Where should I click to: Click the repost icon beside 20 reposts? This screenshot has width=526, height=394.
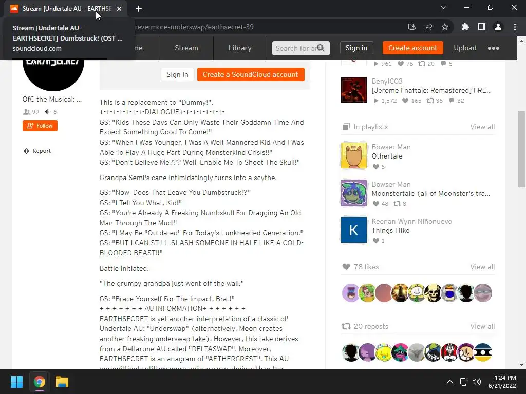346,326
